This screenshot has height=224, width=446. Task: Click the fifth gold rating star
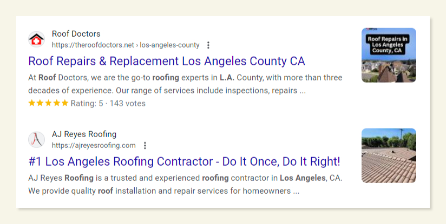pos(65,103)
